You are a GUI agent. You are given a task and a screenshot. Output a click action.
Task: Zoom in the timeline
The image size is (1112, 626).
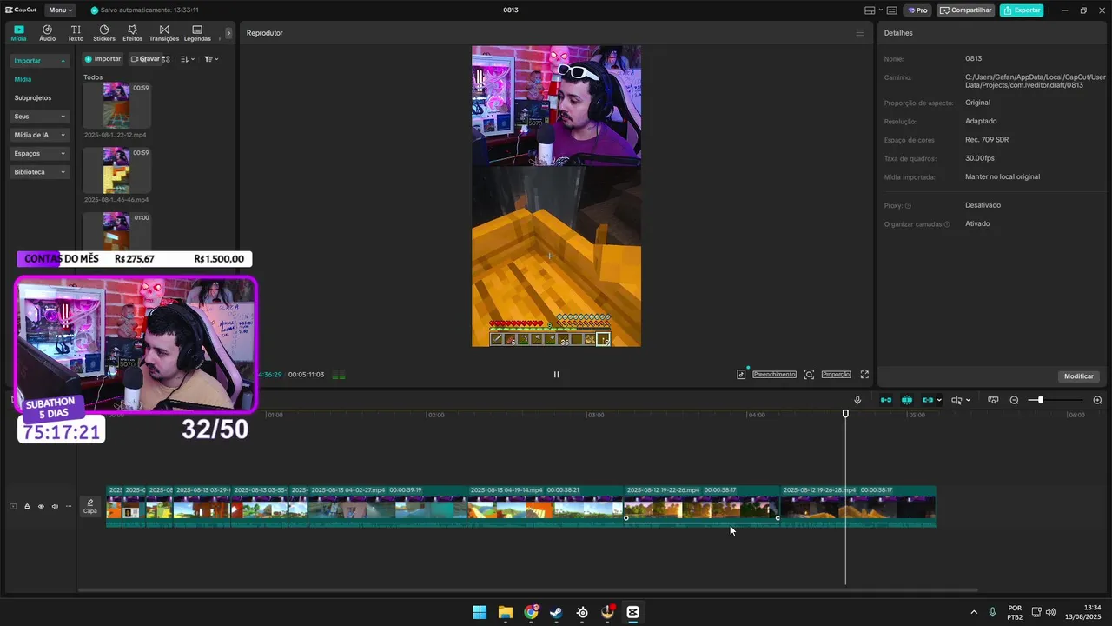[x=1097, y=400]
